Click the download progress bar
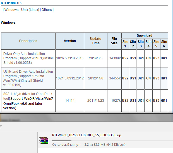Viewport: 173px width, 153px height. [x=112, y=140]
